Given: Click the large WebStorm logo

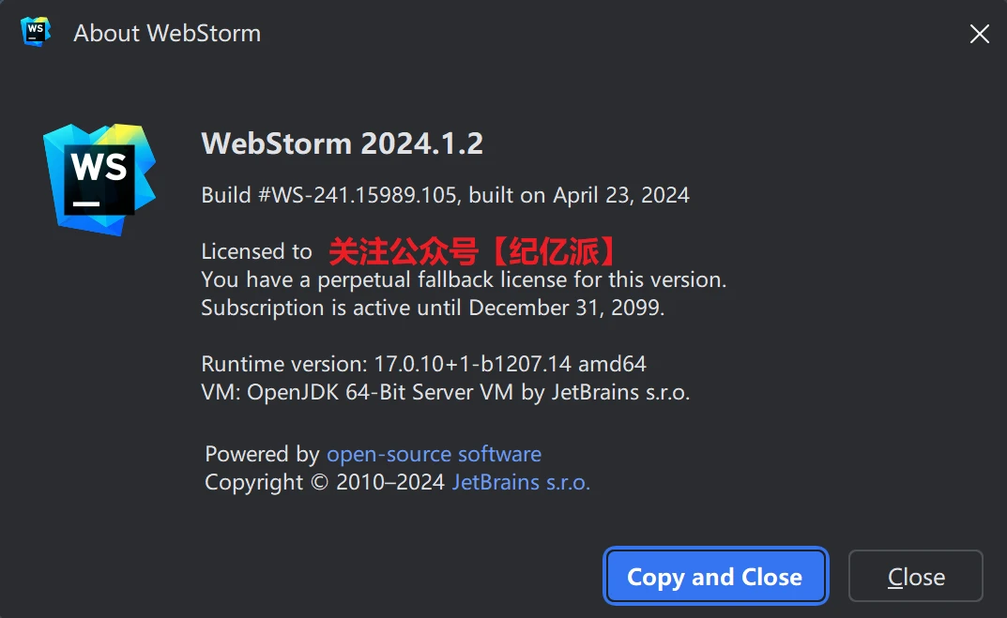Looking at the screenshot, I should click(x=99, y=177).
